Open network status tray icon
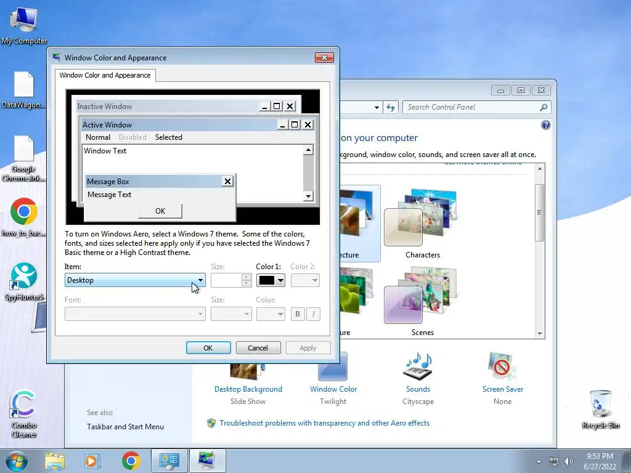This screenshot has height=473, width=631. (554, 461)
